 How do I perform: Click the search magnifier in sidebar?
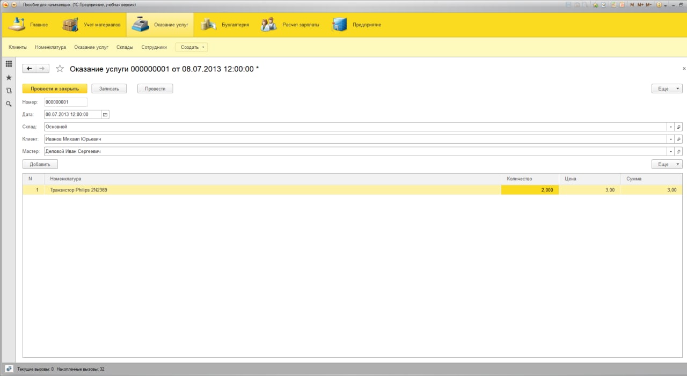[x=9, y=104]
